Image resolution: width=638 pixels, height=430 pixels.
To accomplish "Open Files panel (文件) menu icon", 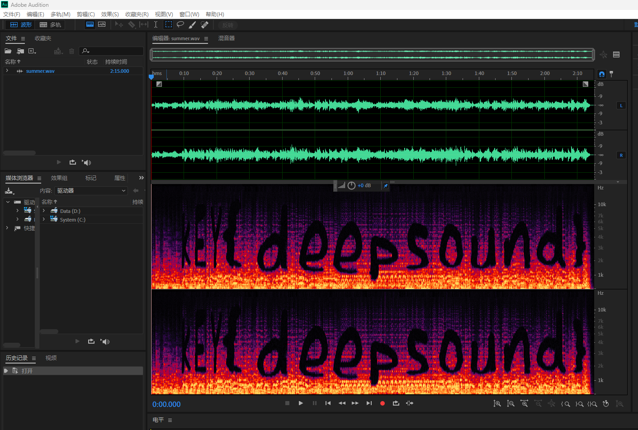I will tap(23, 39).
